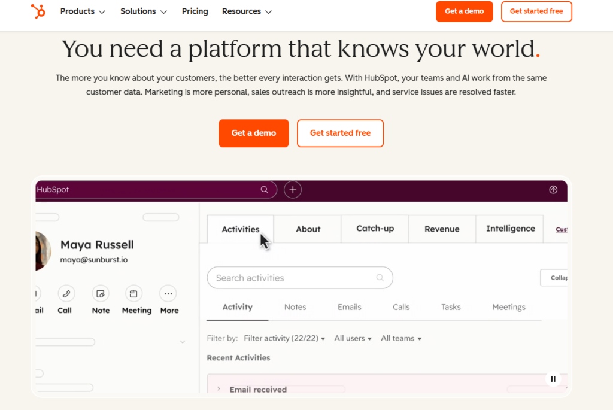Expand the Products menu

pos(83,11)
